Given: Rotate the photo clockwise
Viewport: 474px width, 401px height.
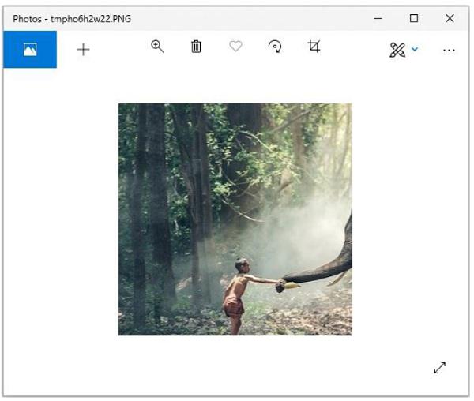Looking at the screenshot, I should pyautogui.click(x=275, y=47).
